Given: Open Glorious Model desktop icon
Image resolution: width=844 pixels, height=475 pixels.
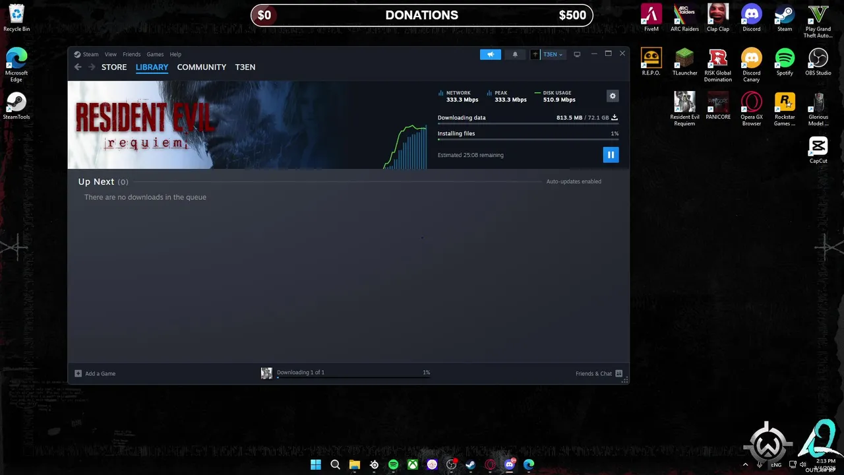Looking at the screenshot, I should click(x=818, y=109).
